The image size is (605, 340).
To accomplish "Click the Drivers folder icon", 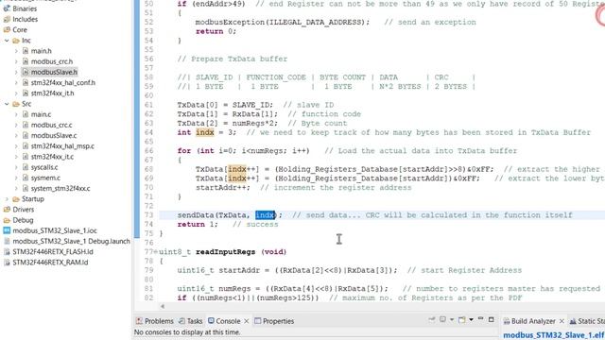I will click(7, 210).
